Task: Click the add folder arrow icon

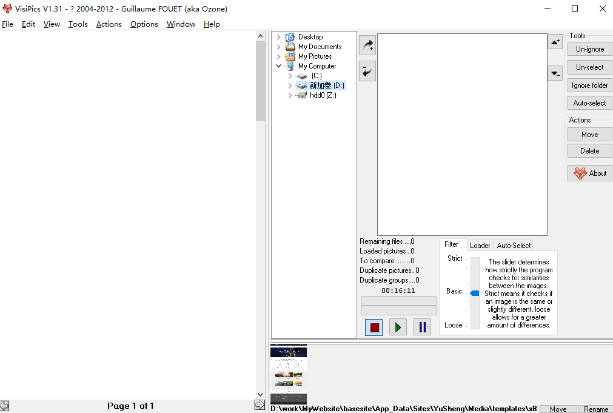Action: (367, 45)
